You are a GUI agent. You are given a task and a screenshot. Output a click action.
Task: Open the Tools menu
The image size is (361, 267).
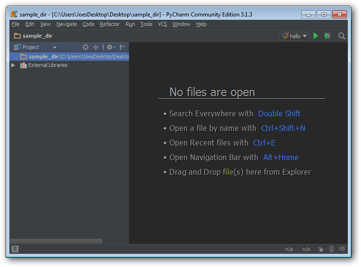[x=146, y=24]
